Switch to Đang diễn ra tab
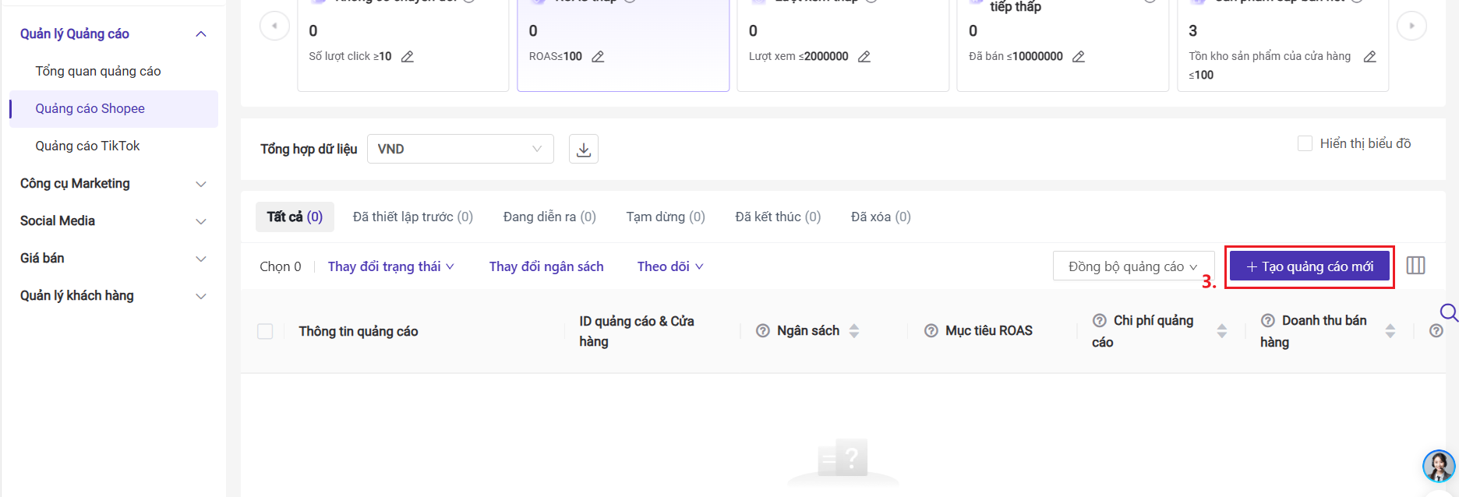The width and height of the screenshot is (1459, 497). pos(549,217)
